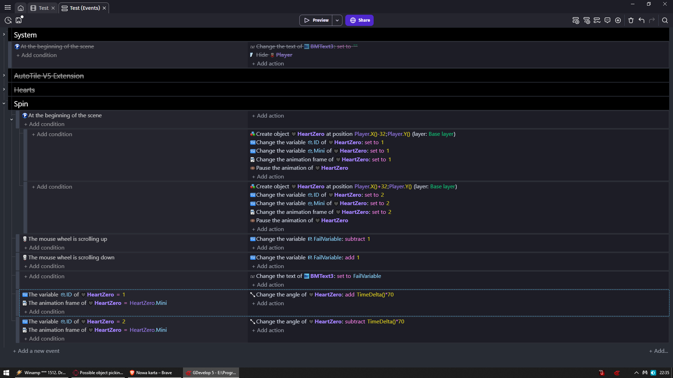Image resolution: width=673 pixels, height=378 pixels.
Task: Select FailVariable subtract 1 action
Action: point(310,239)
